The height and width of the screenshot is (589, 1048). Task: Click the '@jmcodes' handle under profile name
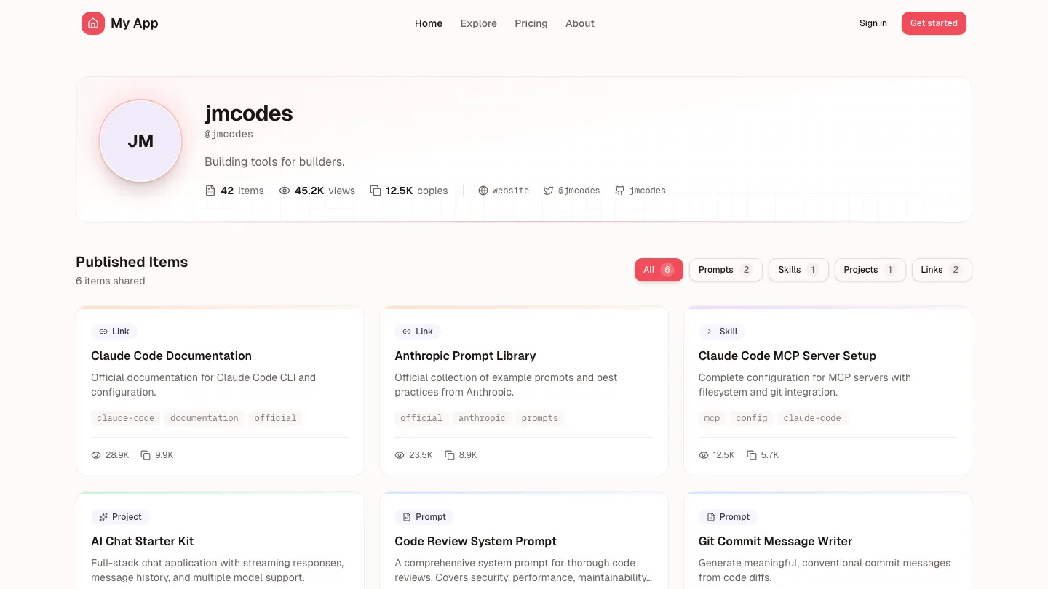pyautogui.click(x=229, y=134)
